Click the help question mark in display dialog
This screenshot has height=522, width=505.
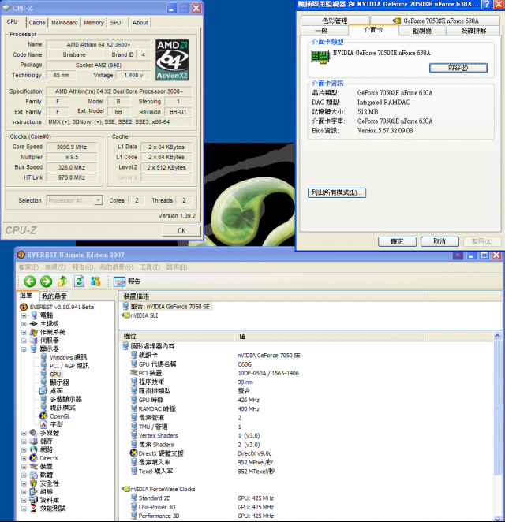click(487, 4)
